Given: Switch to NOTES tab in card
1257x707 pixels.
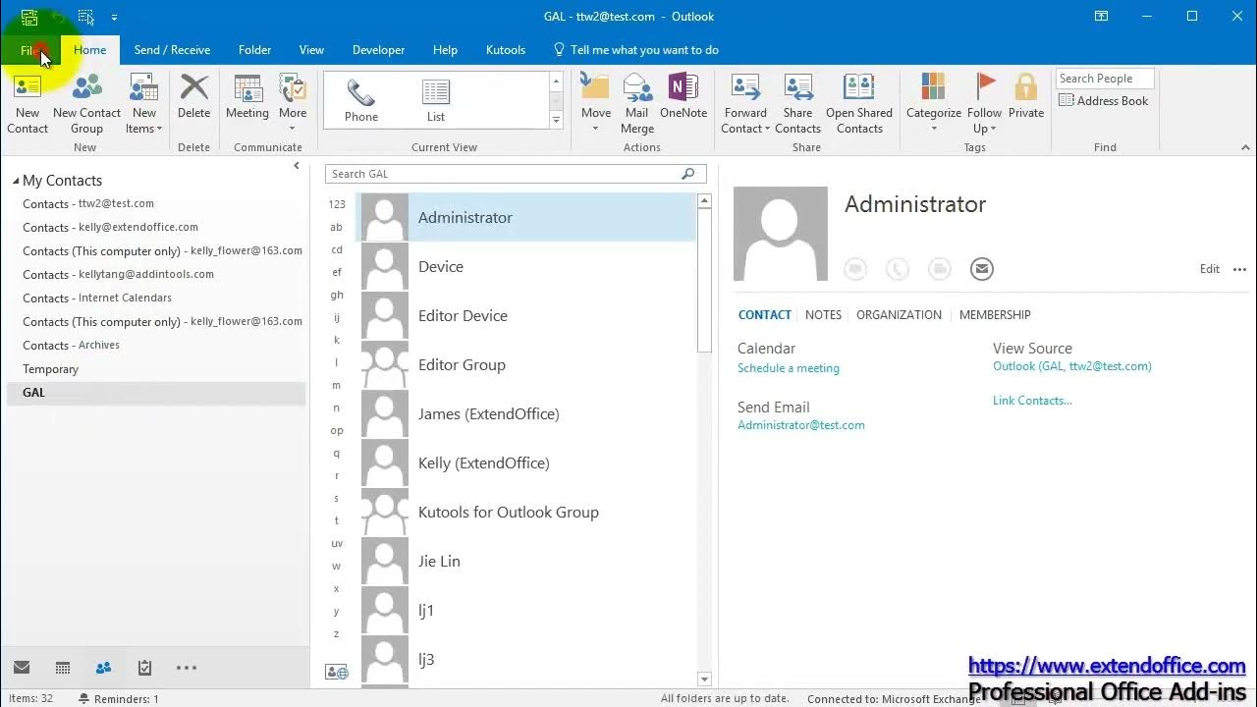Looking at the screenshot, I should point(823,315).
